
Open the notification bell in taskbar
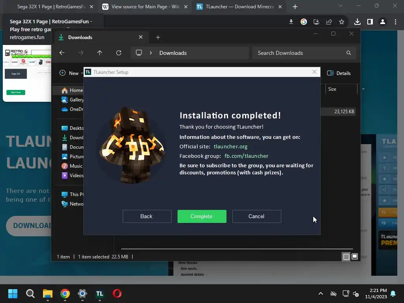393,294
